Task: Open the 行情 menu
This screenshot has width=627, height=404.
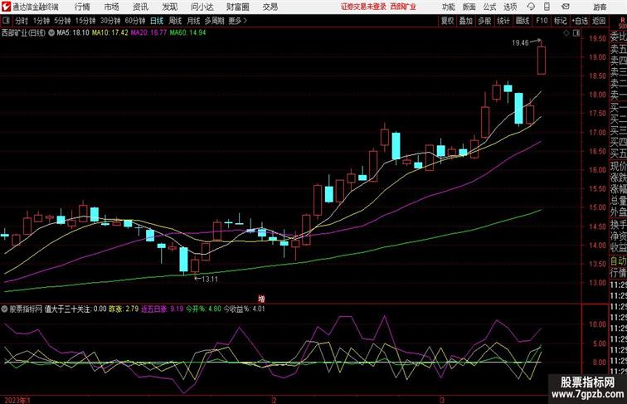Action: 82,7
